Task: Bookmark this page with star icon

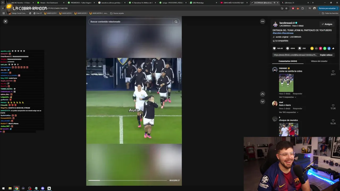Action: pyautogui.click(x=286, y=8)
